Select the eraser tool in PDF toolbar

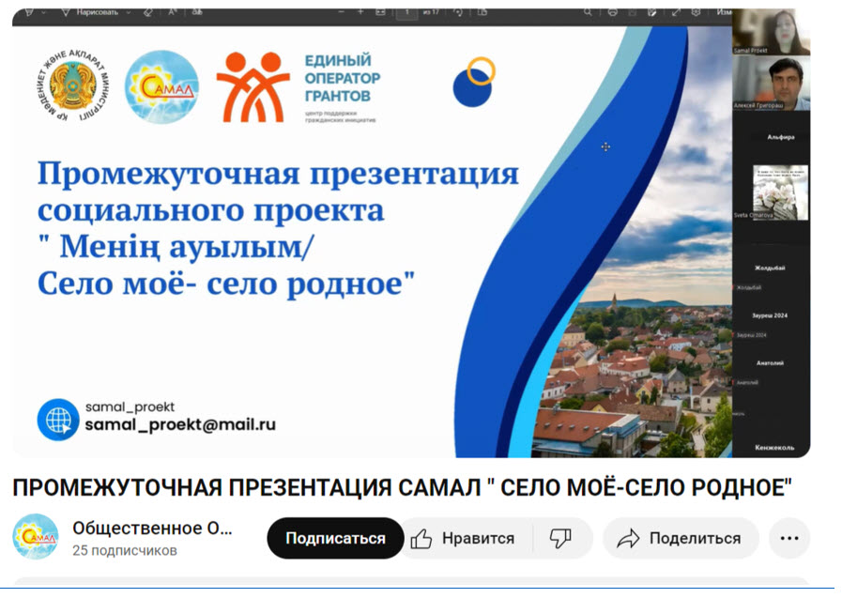tap(148, 12)
